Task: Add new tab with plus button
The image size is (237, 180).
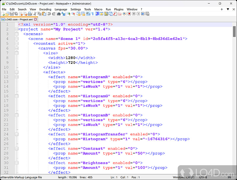Action: point(222,9)
